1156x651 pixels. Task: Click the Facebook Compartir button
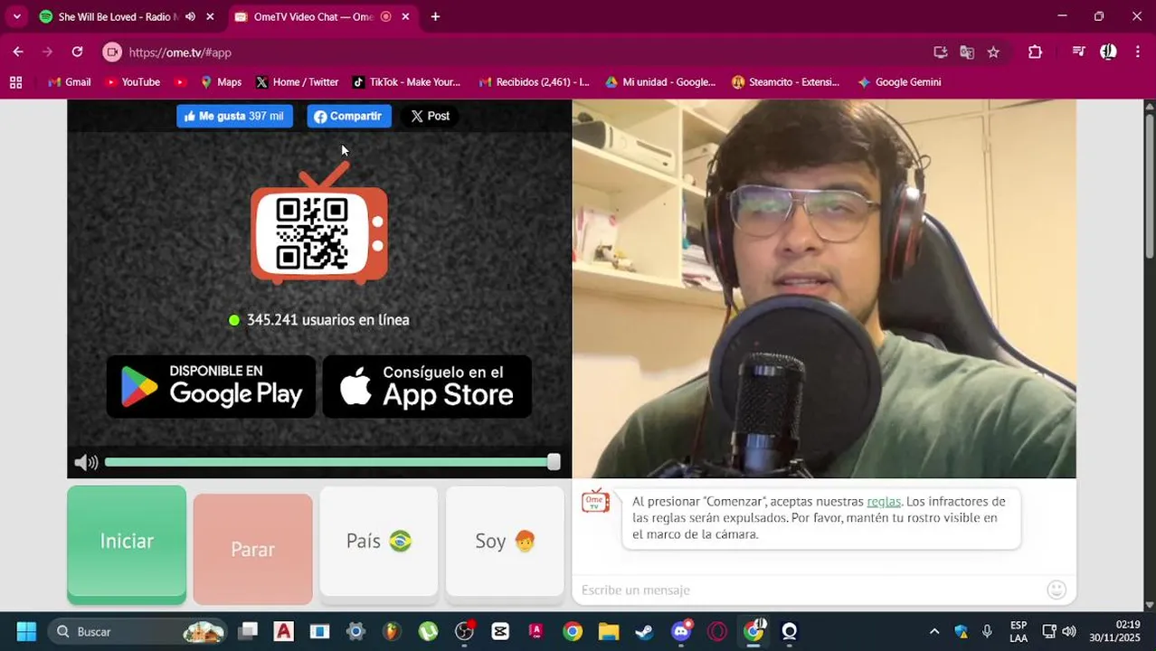click(x=349, y=116)
